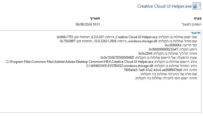Select the תאריך column header

point(95,18)
